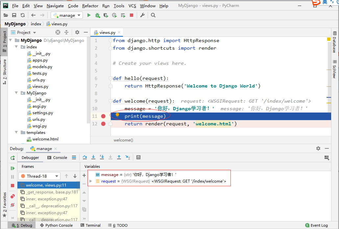Click the Locate file target icon

pos(58,33)
